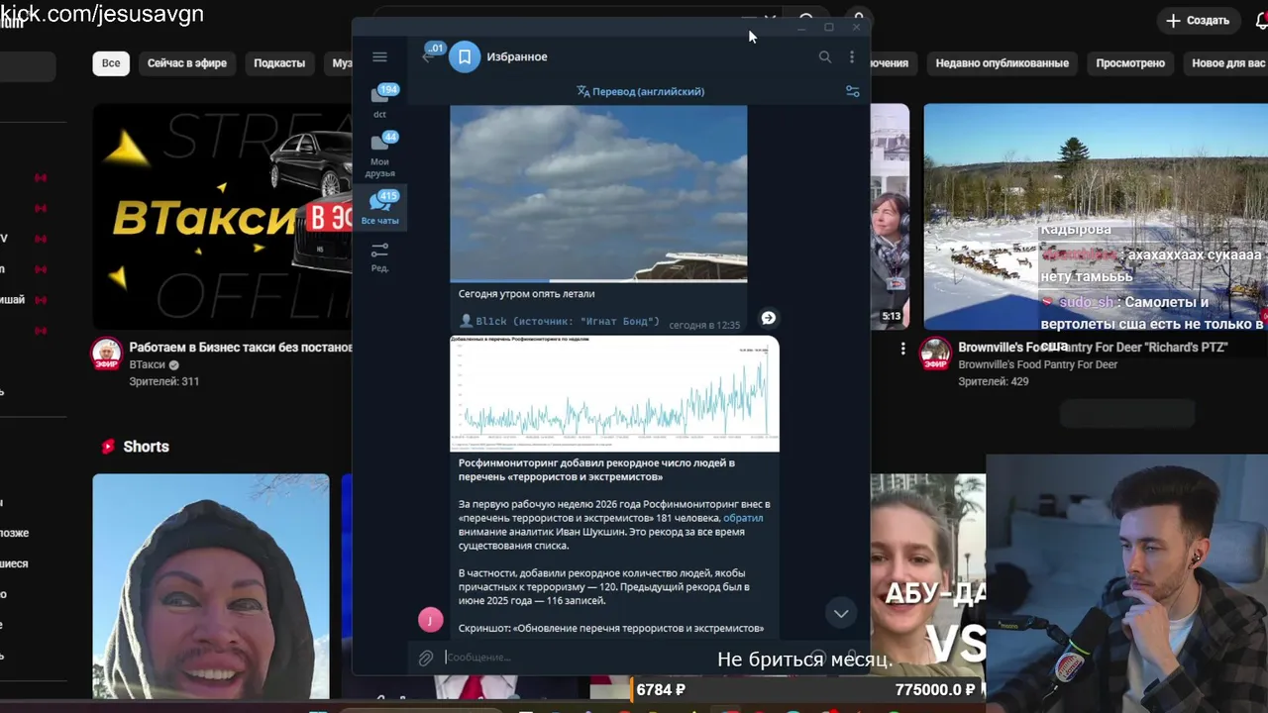Open the hooded woman Shorts video

[x=211, y=586]
